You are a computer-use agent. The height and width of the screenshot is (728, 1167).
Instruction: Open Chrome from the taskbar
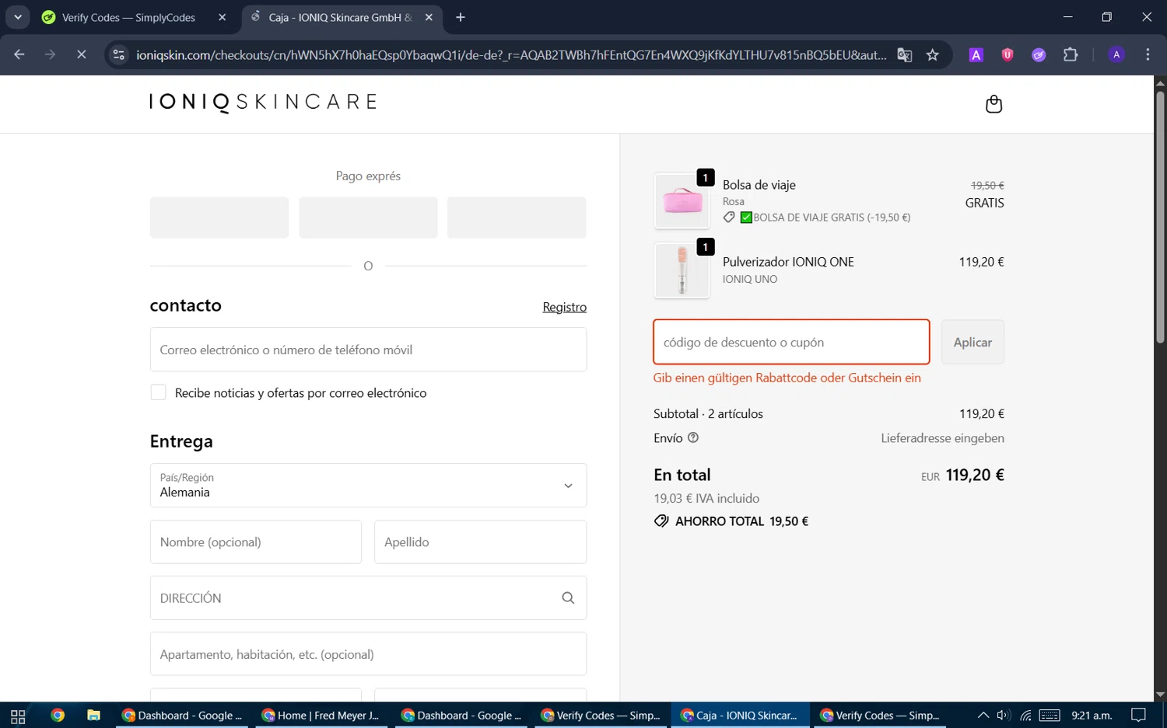pos(58,716)
